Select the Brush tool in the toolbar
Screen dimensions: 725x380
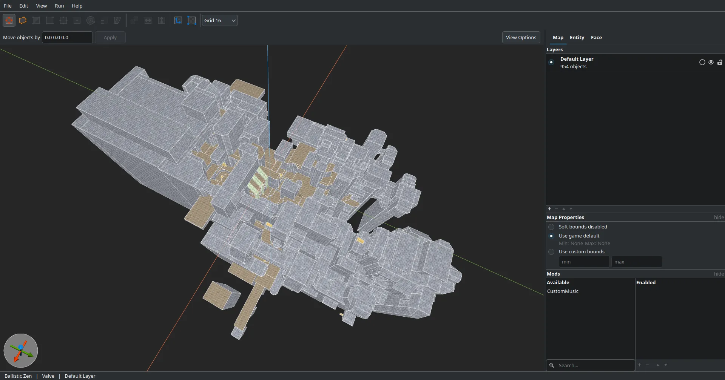[x=23, y=20]
